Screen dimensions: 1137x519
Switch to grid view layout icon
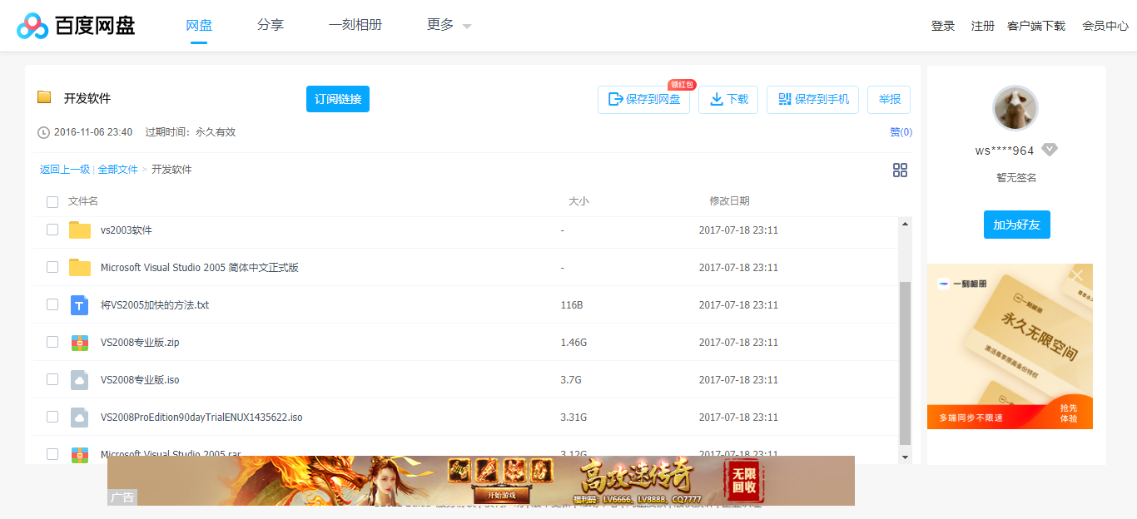900,170
